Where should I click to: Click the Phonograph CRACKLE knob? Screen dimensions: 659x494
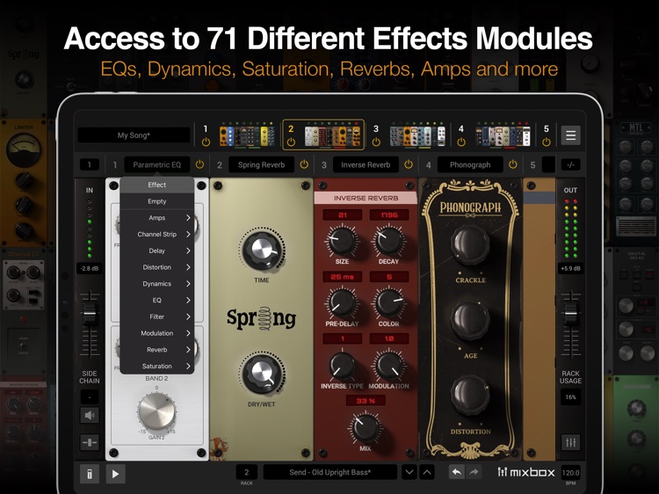coord(470,245)
